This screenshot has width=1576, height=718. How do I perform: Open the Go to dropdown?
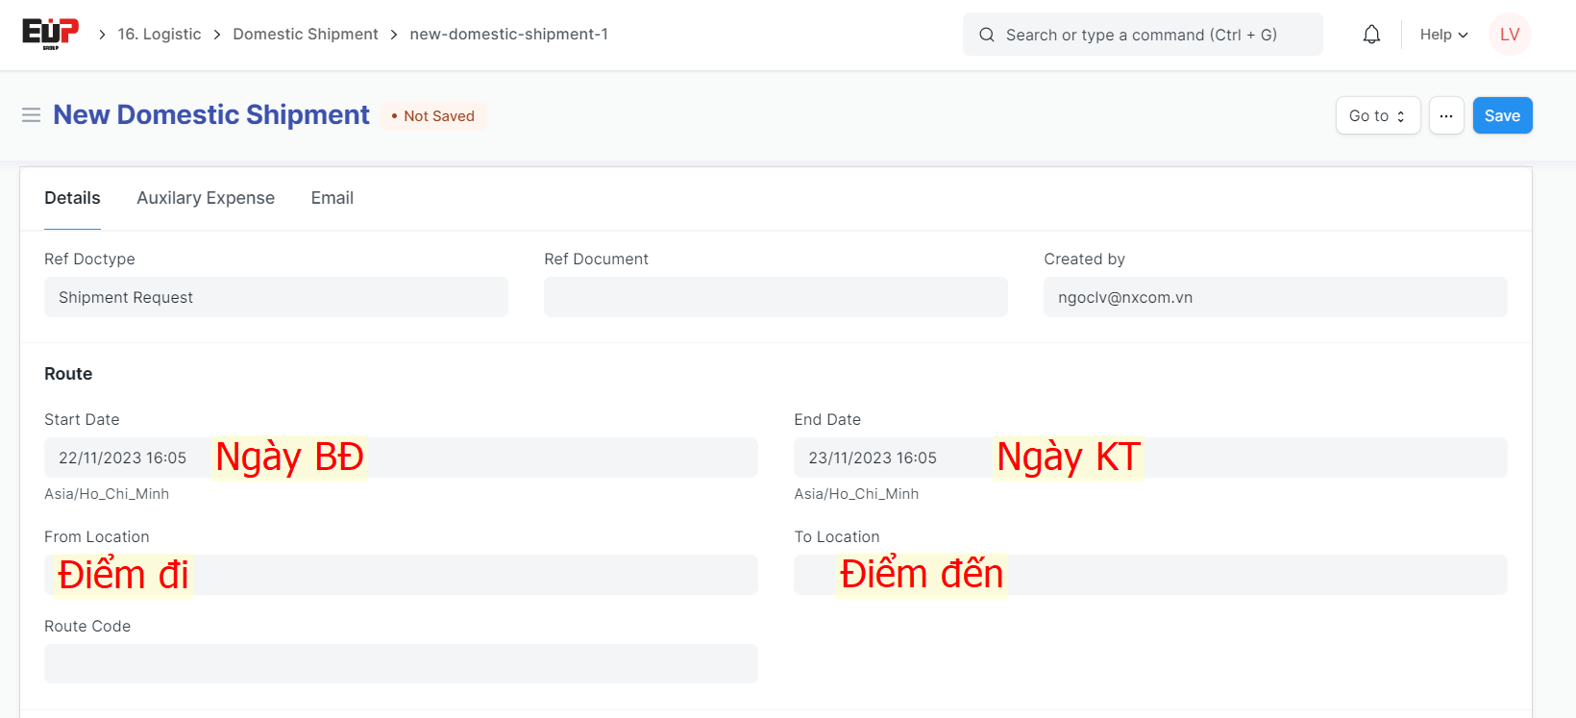[1377, 115]
